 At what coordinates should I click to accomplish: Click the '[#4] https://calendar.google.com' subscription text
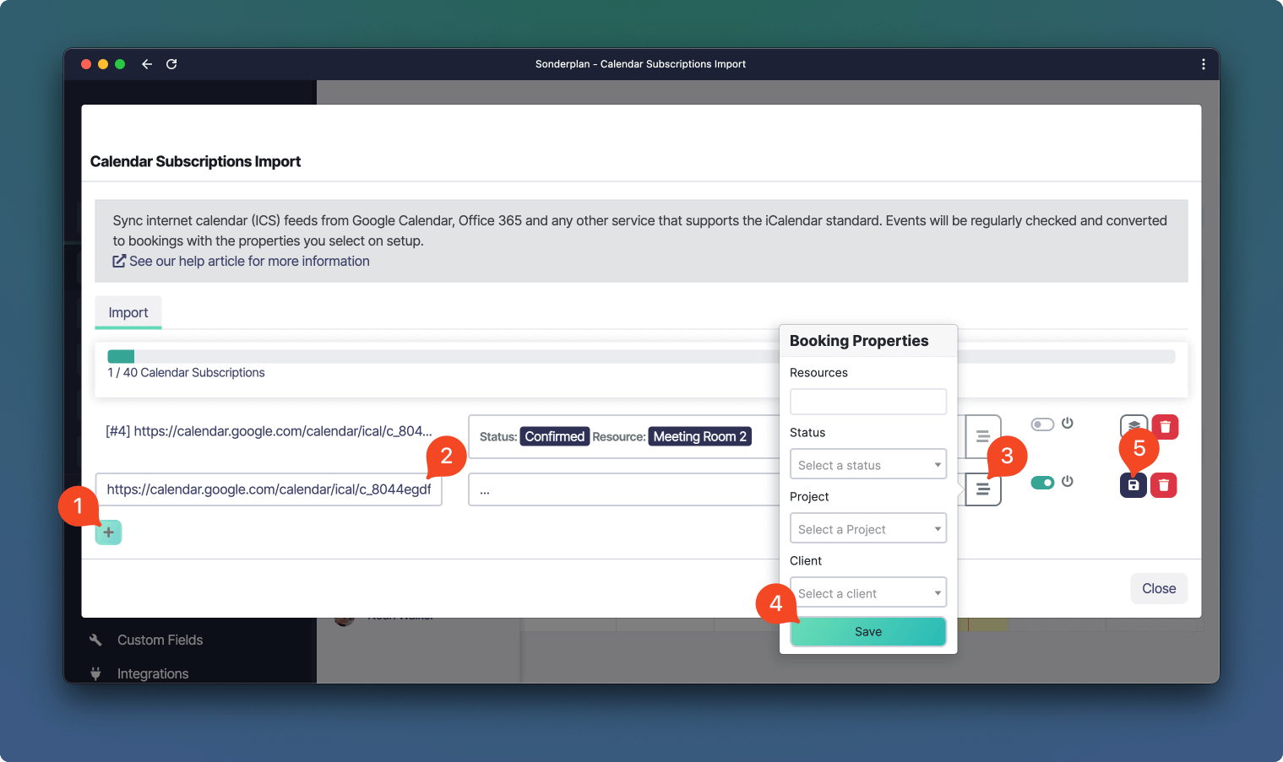pyautogui.click(x=269, y=431)
